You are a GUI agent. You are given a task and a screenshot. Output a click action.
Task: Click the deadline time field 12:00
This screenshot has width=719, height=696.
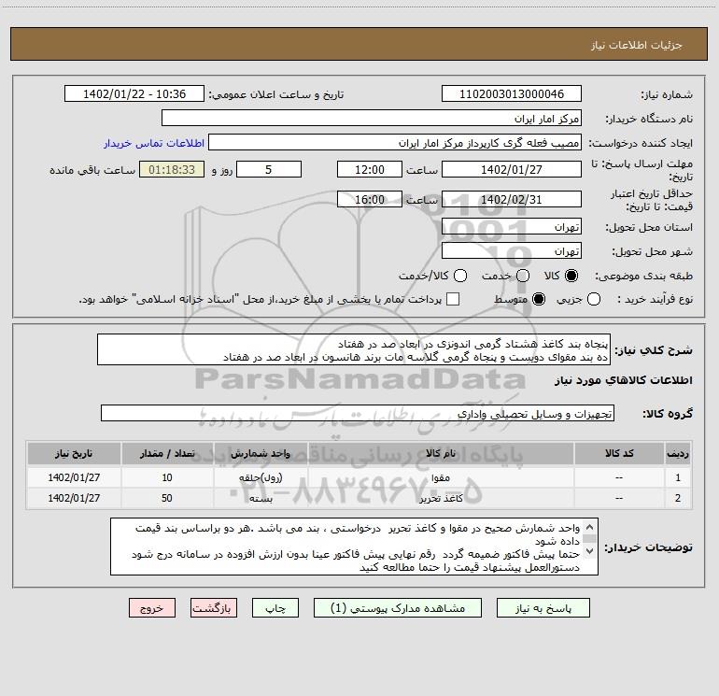(370, 169)
